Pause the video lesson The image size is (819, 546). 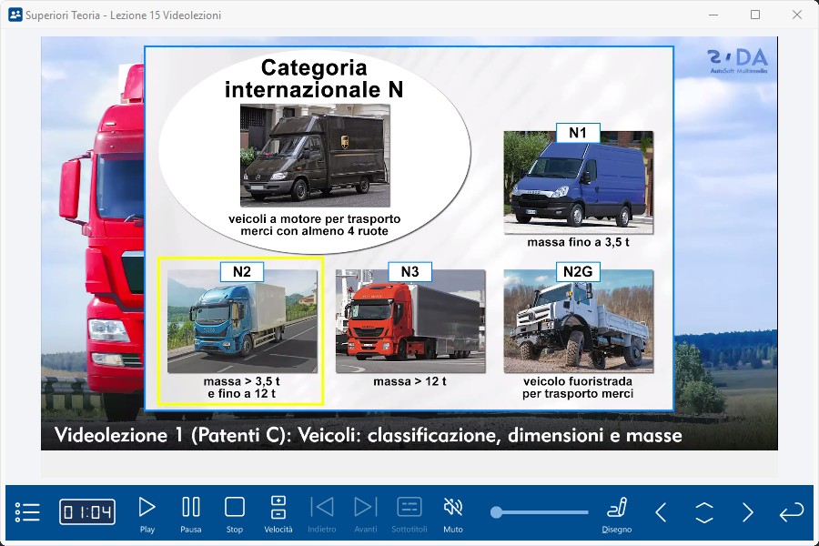(x=191, y=512)
